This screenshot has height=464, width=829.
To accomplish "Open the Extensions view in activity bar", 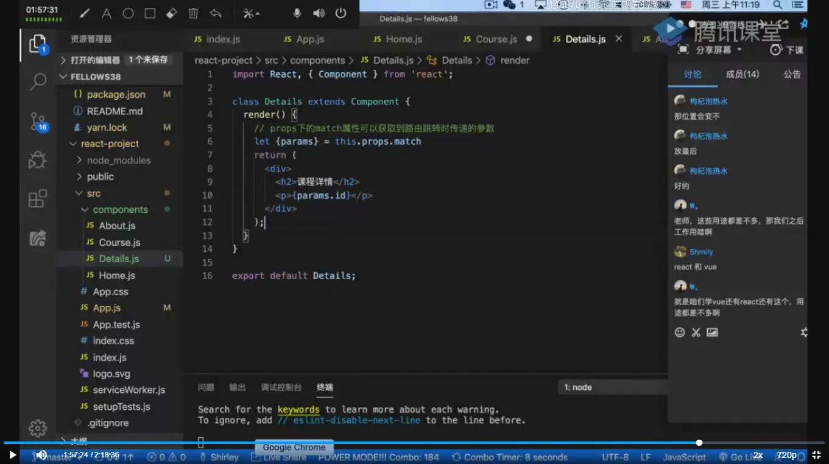I will pos(38,199).
